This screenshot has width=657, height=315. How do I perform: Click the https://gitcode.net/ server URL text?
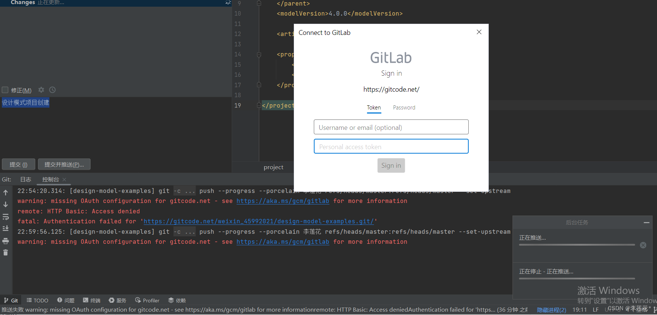[391, 89]
